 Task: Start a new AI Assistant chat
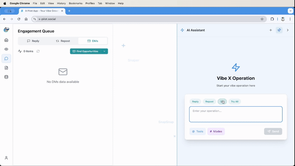pos(271,30)
